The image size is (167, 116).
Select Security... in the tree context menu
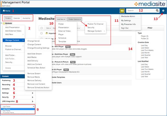coord(9,62)
